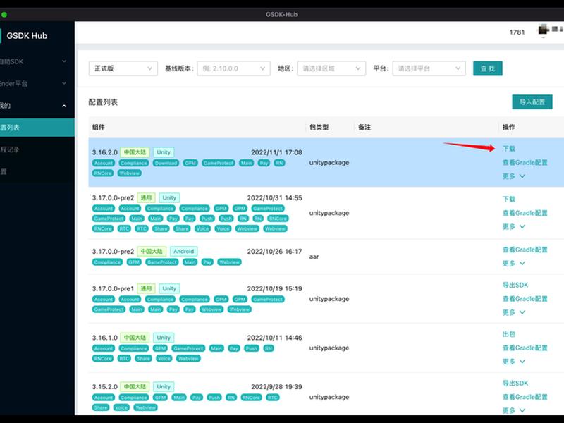This screenshot has height=423, width=564.
Task: Click the 操作 column header
Action: pyautogui.click(x=508, y=127)
